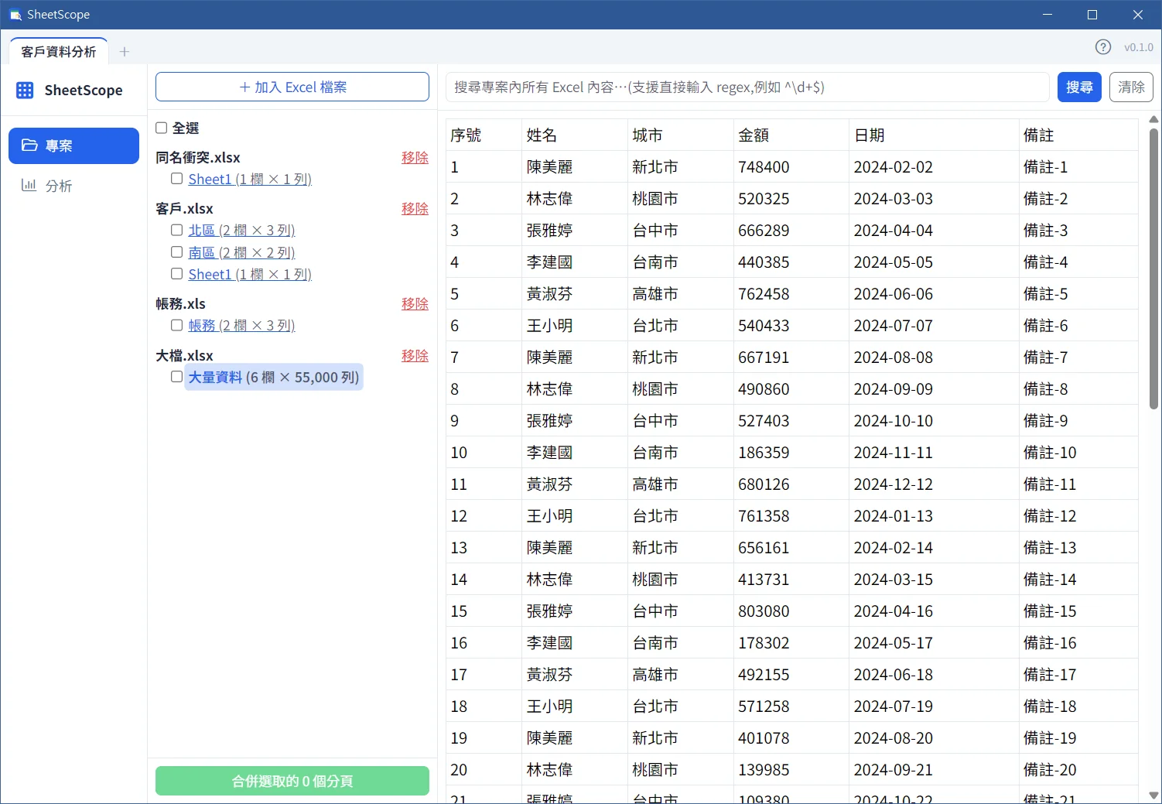The width and height of the screenshot is (1162, 804).
Task: Click the 帳務.xls file name
Action: (180, 303)
